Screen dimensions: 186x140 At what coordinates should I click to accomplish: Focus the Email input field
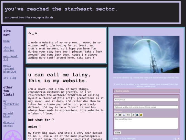tap(146, 107)
